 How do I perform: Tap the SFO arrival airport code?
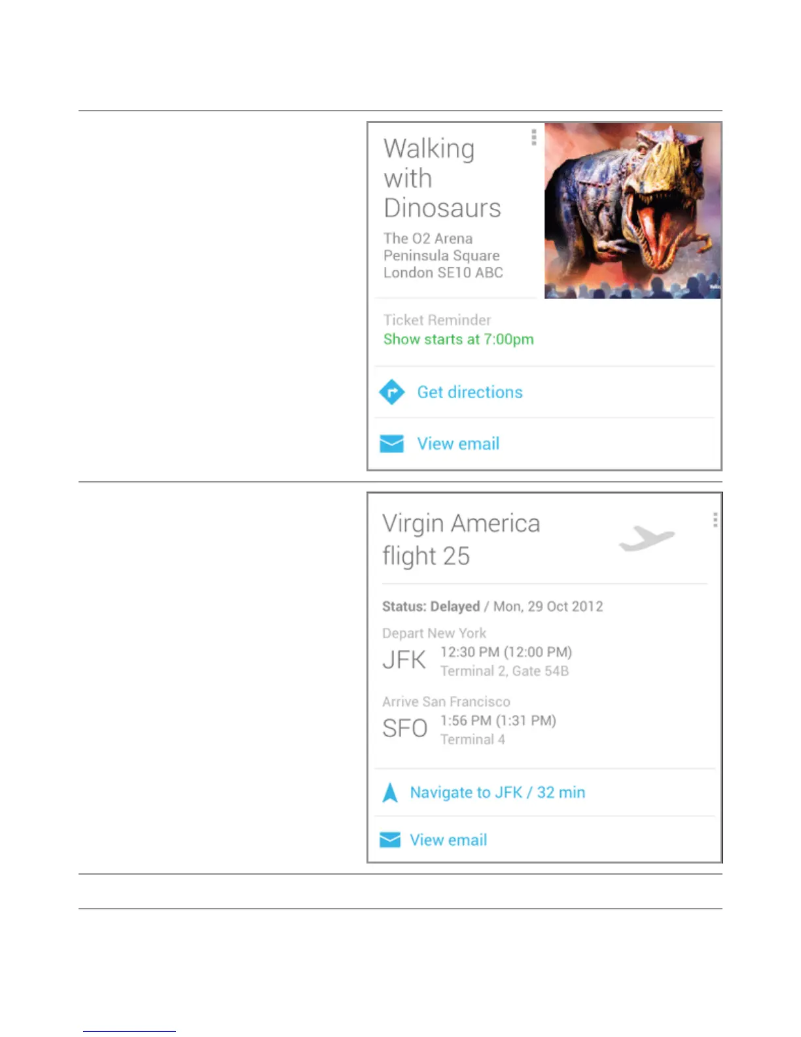(x=405, y=729)
